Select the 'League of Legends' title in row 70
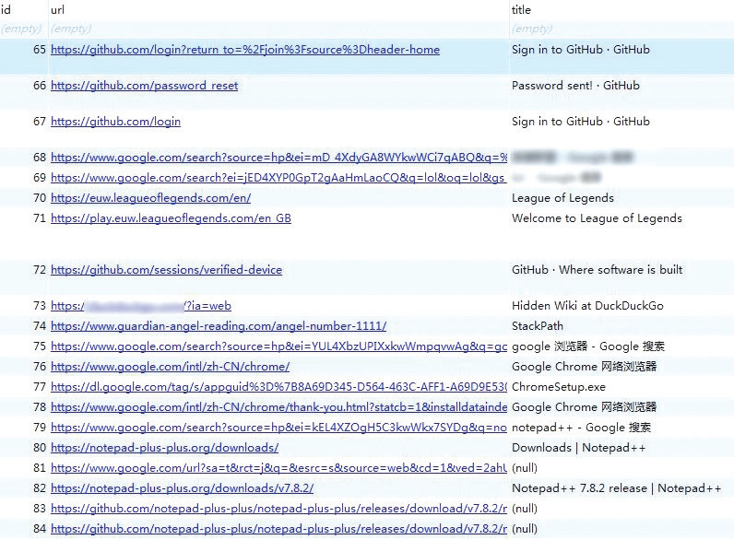Viewport: 734px width, 540px height. [x=562, y=198]
